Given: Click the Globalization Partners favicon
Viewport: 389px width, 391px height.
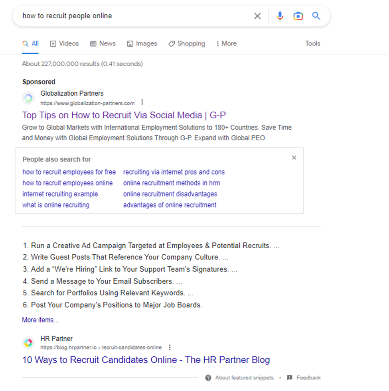Looking at the screenshot, I should pos(28,98).
